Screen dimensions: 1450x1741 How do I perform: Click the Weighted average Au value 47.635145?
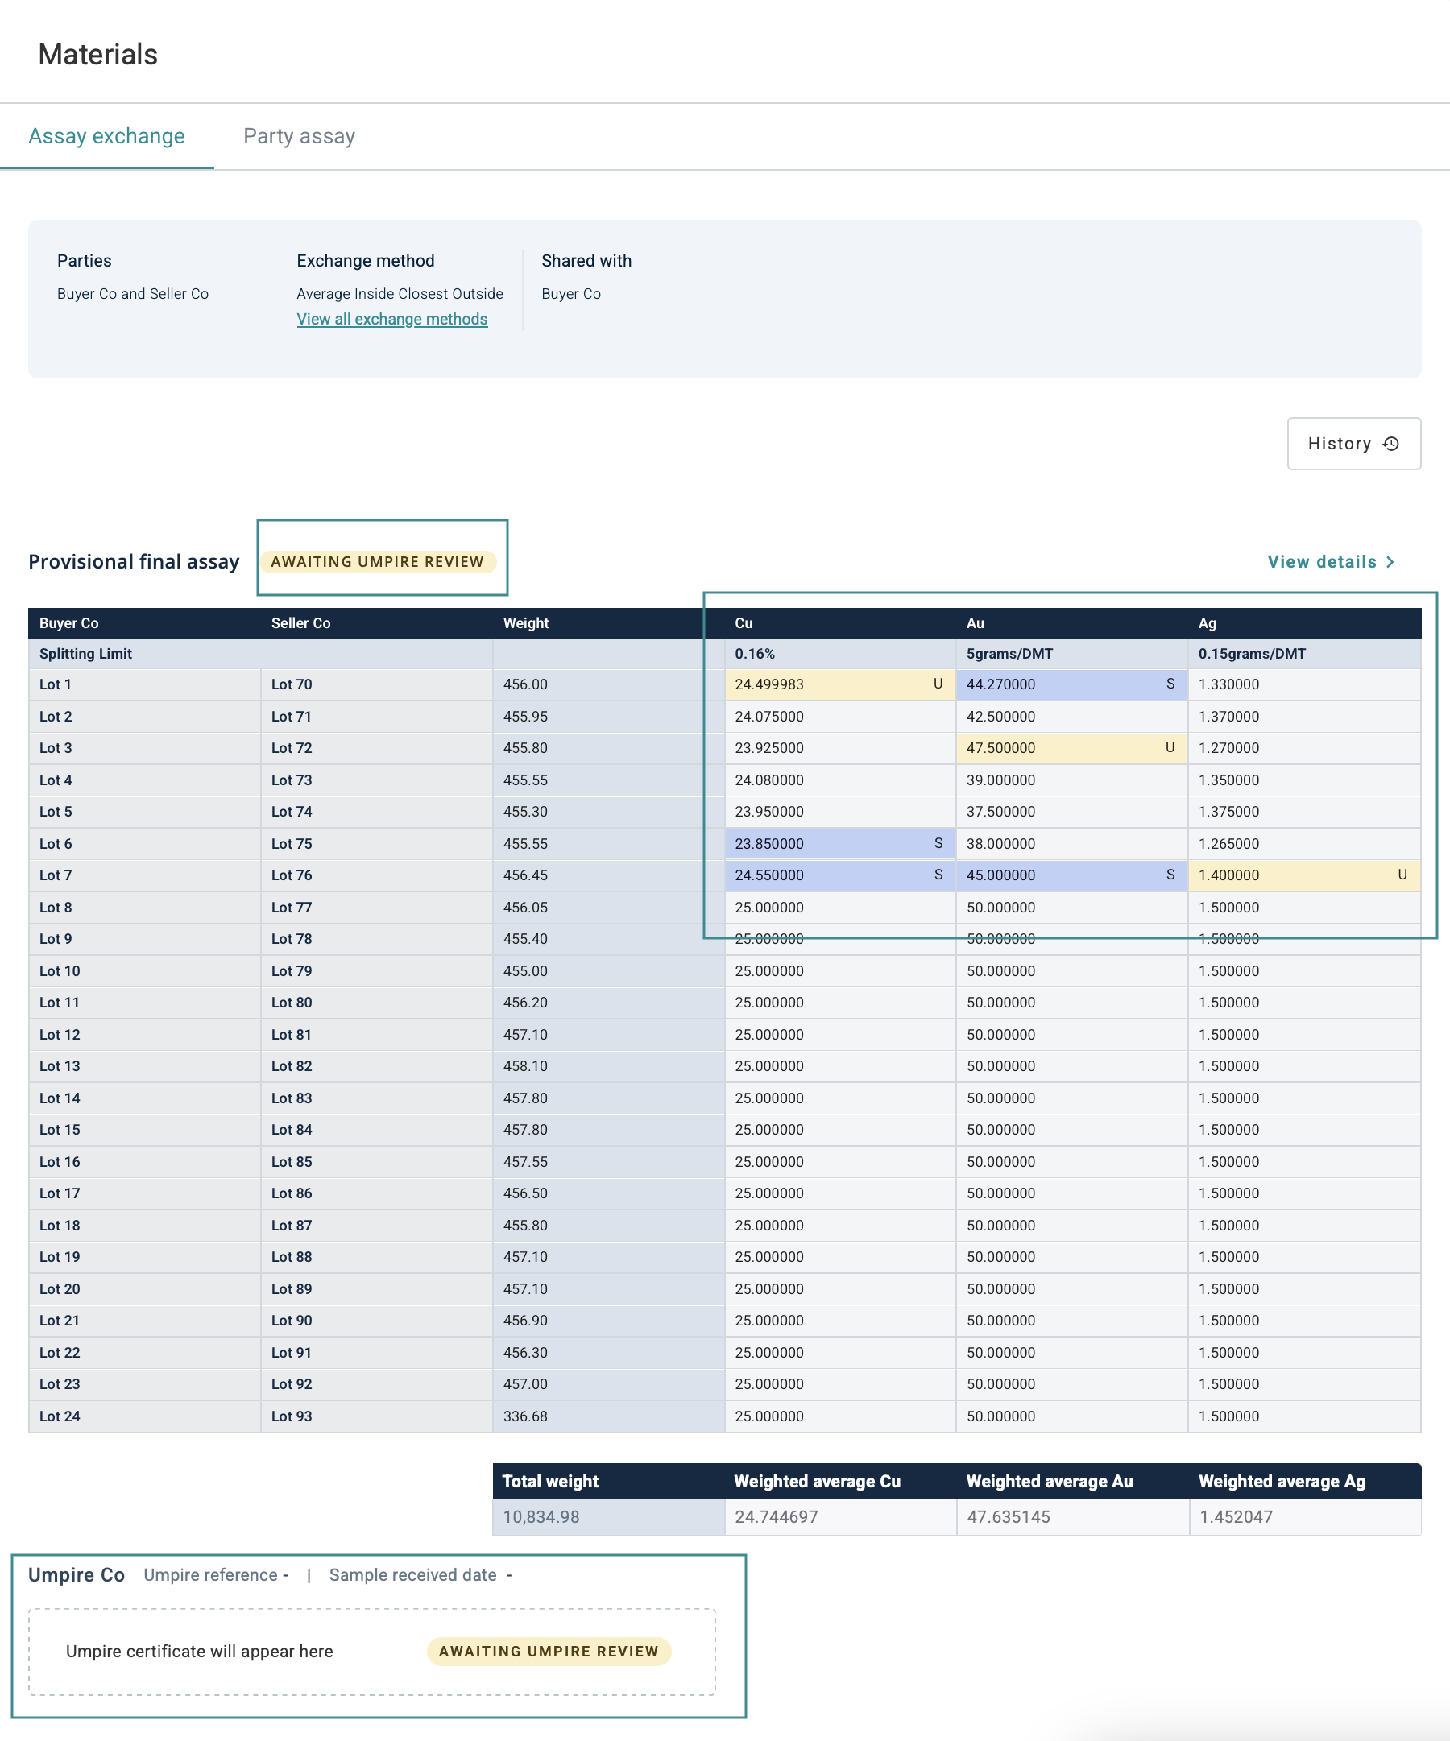(1008, 1517)
